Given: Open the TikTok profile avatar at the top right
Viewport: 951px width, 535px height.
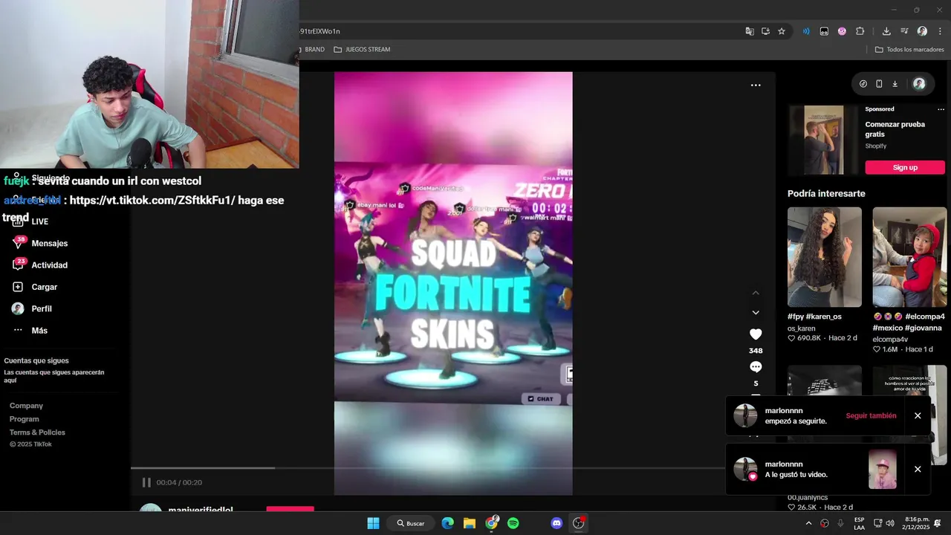Looking at the screenshot, I should click(919, 84).
